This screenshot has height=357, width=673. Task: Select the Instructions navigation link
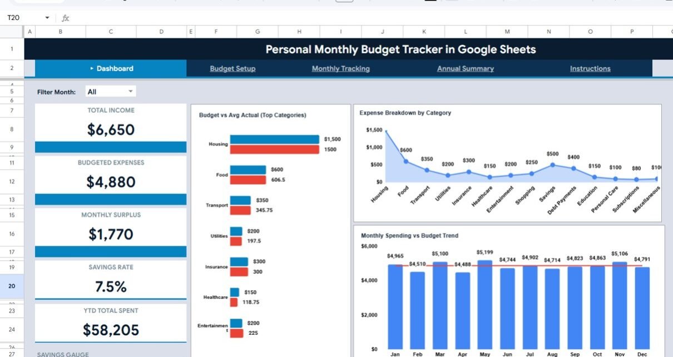point(590,68)
